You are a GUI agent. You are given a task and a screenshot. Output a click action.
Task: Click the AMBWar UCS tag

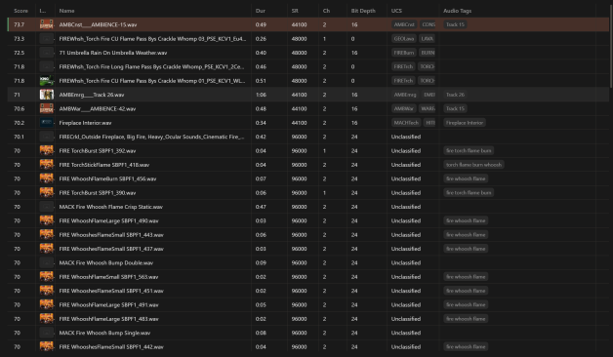pyautogui.click(x=404, y=108)
